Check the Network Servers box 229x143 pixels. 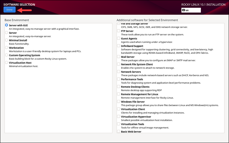click(x=119, y=72)
